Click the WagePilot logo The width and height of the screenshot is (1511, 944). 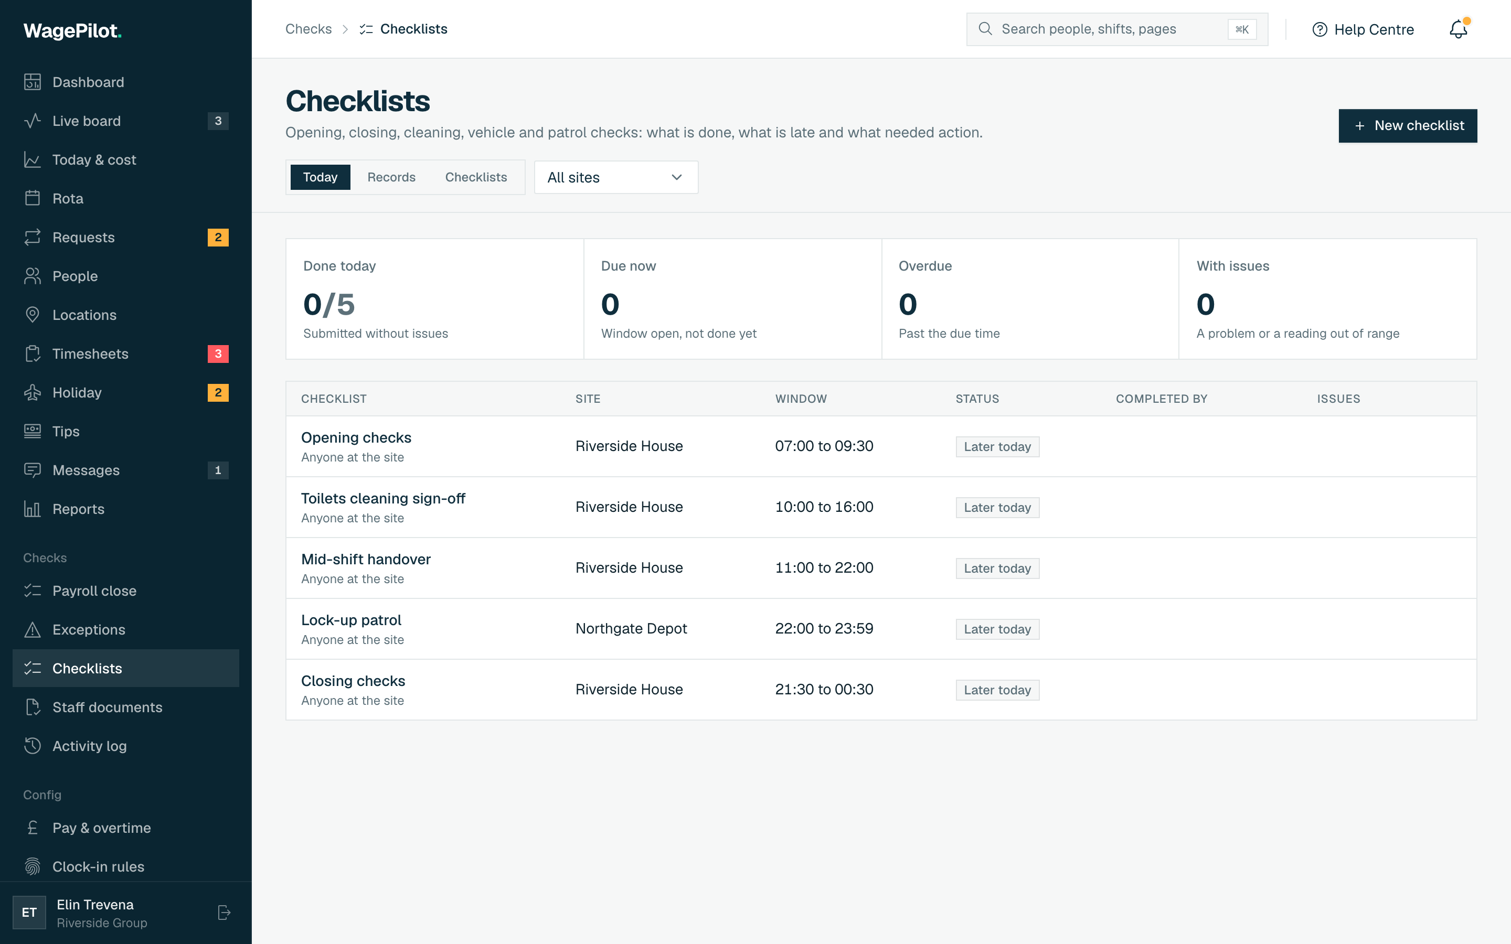[72, 30]
